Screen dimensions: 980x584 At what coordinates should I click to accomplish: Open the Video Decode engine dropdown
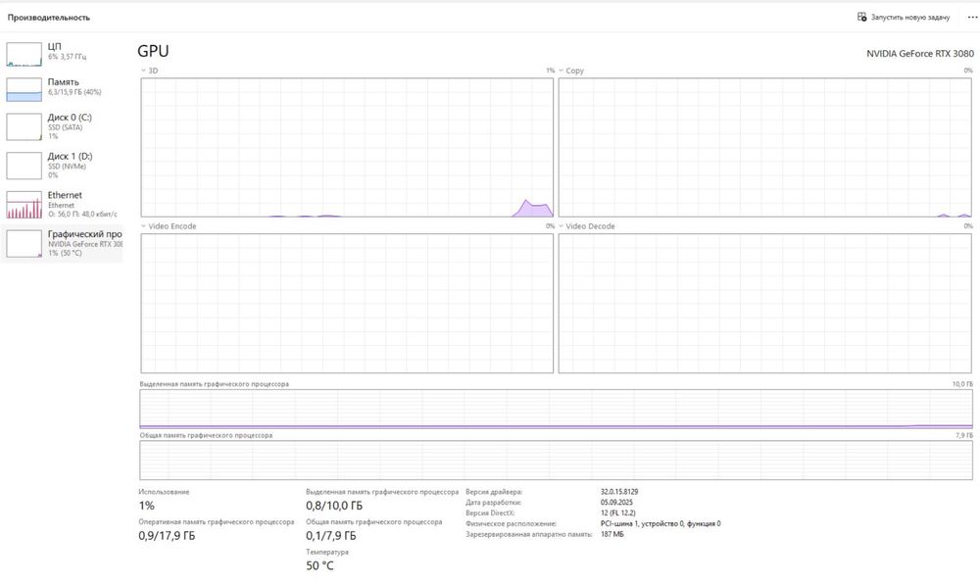pyautogui.click(x=561, y=226)
